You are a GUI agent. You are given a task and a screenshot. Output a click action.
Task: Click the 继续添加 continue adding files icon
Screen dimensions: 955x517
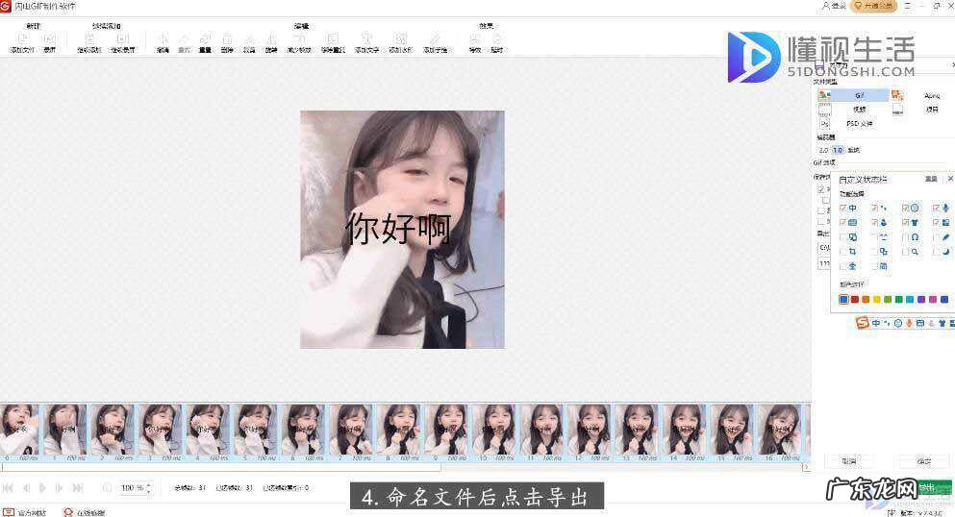(88, 38)
